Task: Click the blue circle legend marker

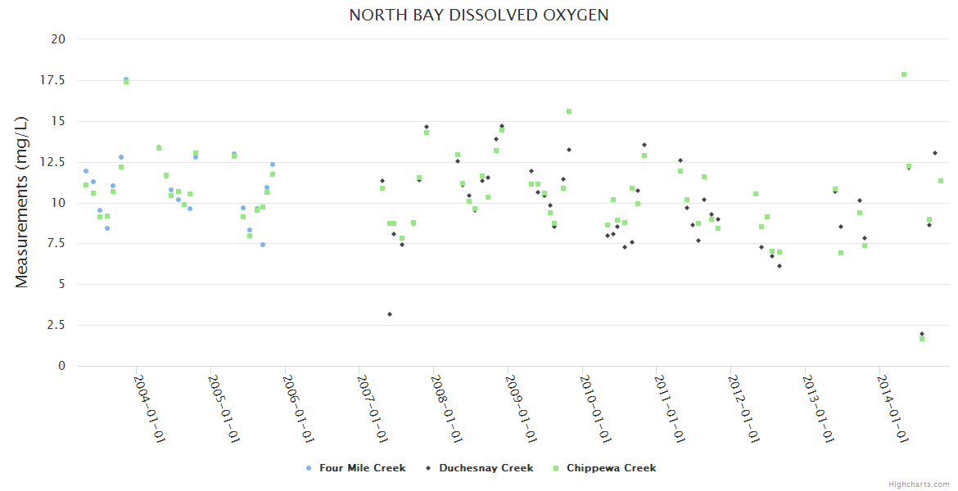Action: (309, 468)
